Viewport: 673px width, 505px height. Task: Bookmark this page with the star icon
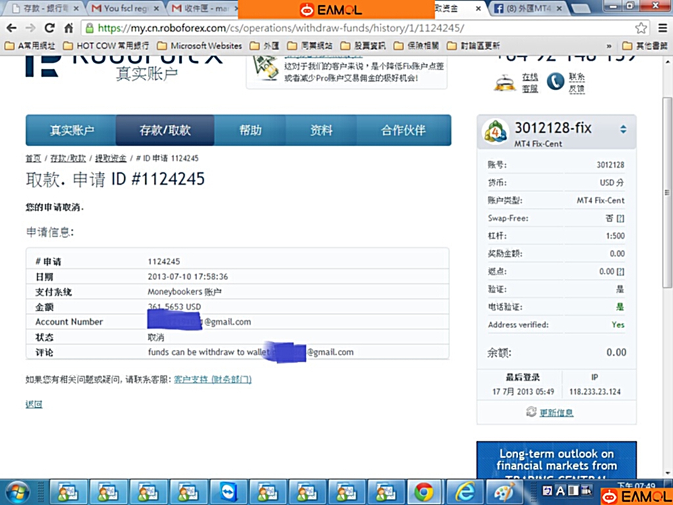coord(641,28)
